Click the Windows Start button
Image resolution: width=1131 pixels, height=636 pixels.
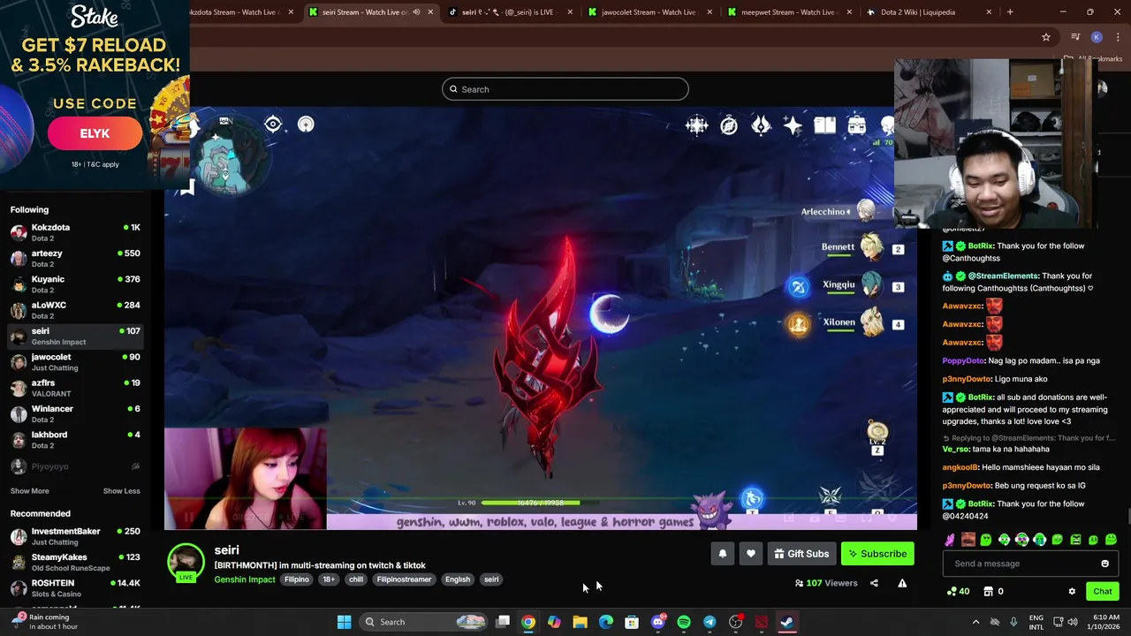(344, 622)
